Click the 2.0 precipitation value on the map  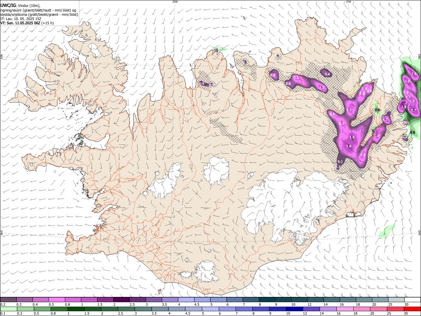pos(403,107)
